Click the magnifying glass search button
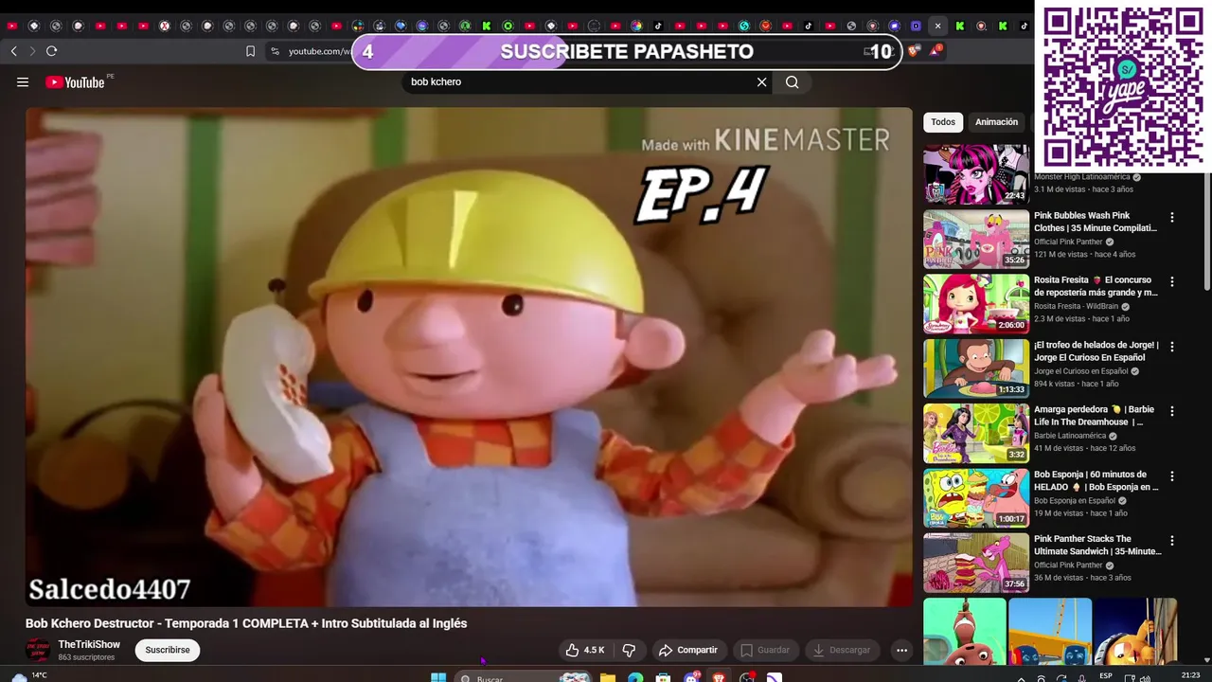 793,82
